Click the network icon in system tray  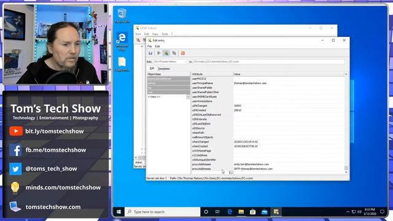pyautogui.click(x=354, y=212)
